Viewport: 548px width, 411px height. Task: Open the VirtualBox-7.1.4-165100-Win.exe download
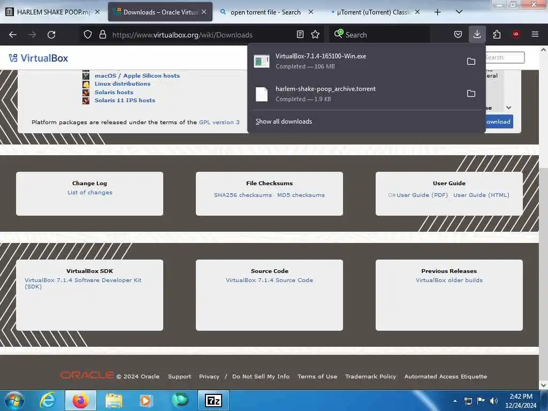tap(356, 61)
